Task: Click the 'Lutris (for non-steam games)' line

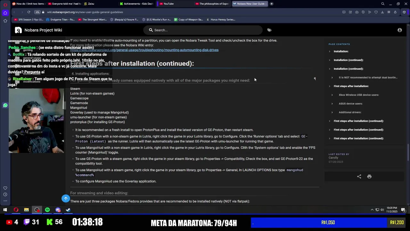Action: click(x=92, y=93)
